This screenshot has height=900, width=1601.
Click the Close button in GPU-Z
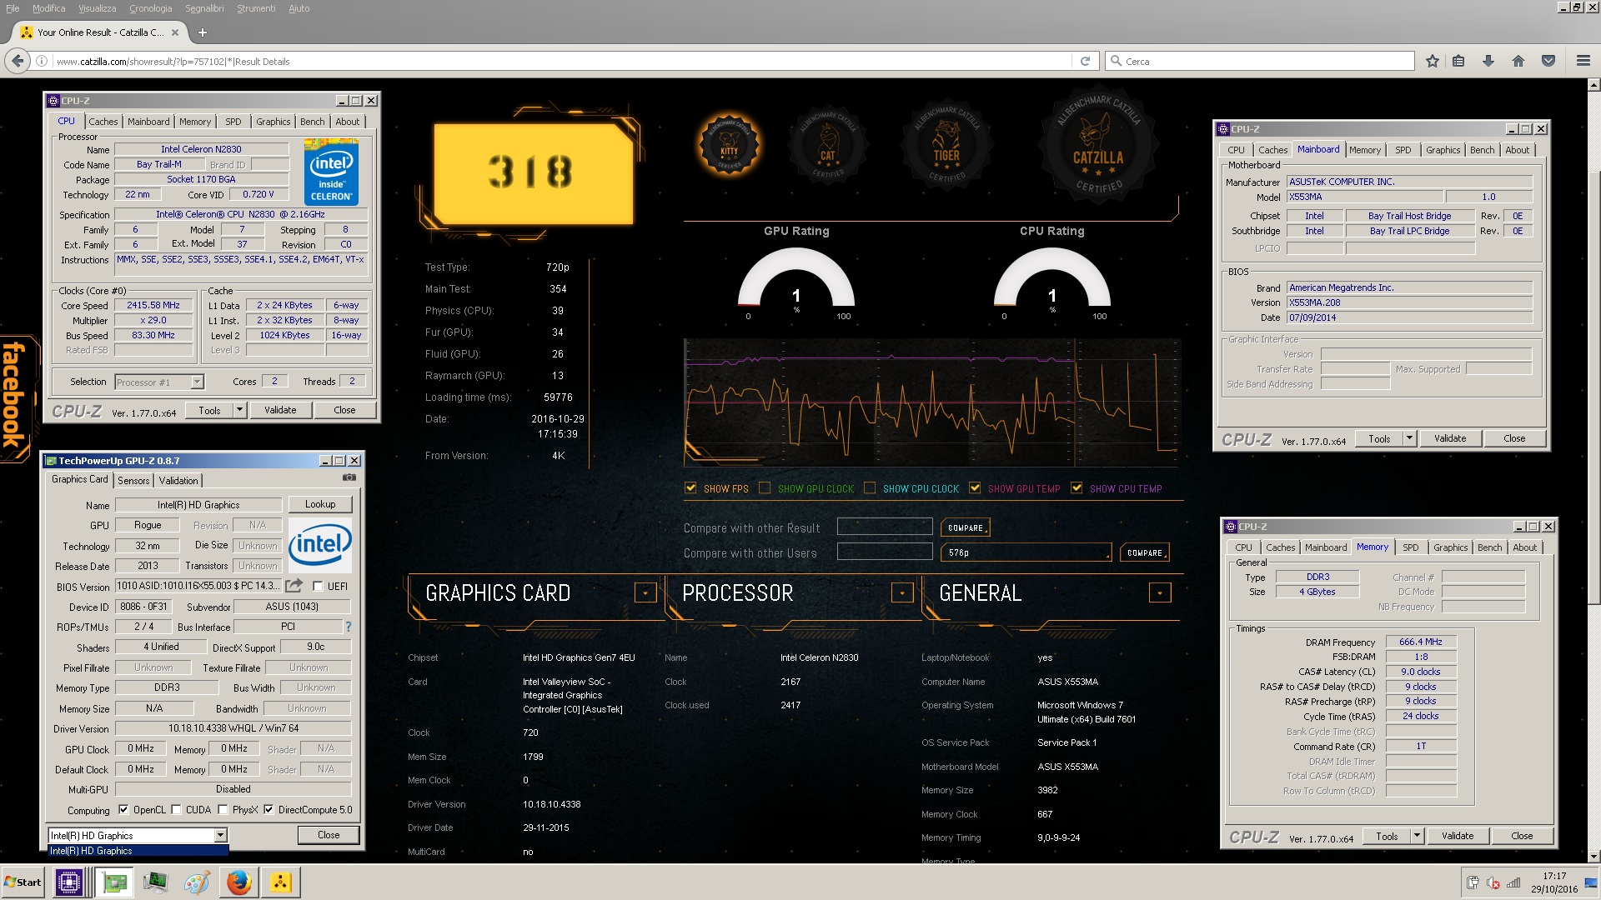(x=329, y=835)
